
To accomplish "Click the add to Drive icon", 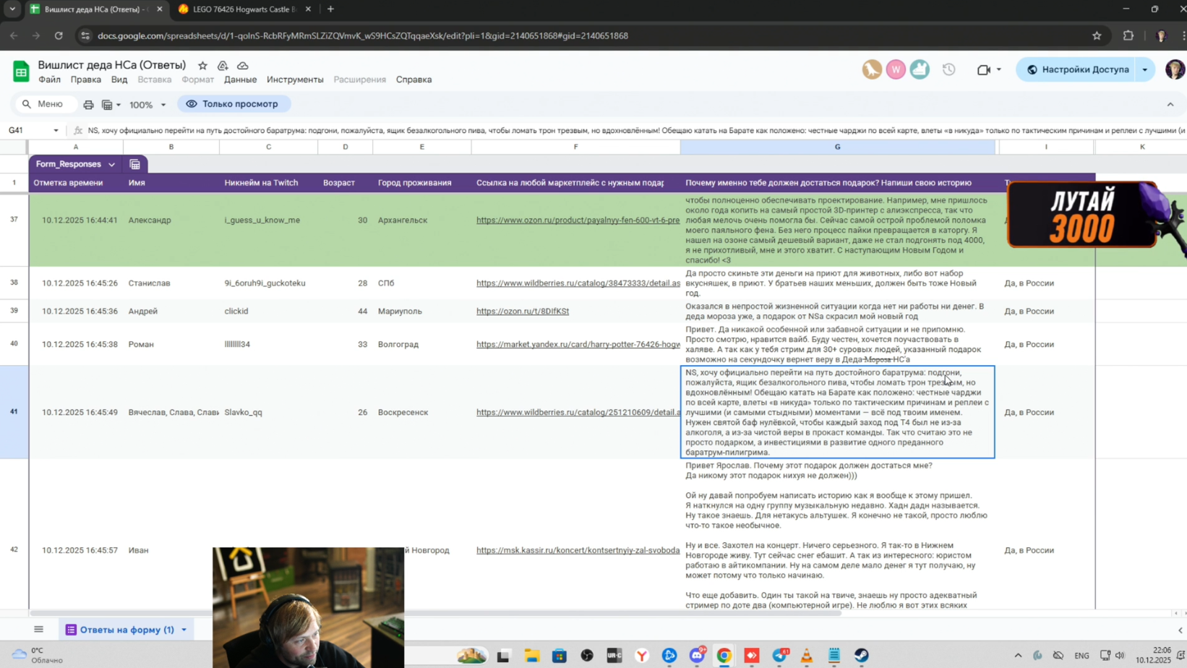I will coord(223,66).
